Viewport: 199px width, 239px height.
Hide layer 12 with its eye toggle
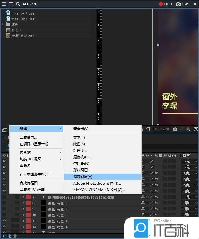coord(4,226)
